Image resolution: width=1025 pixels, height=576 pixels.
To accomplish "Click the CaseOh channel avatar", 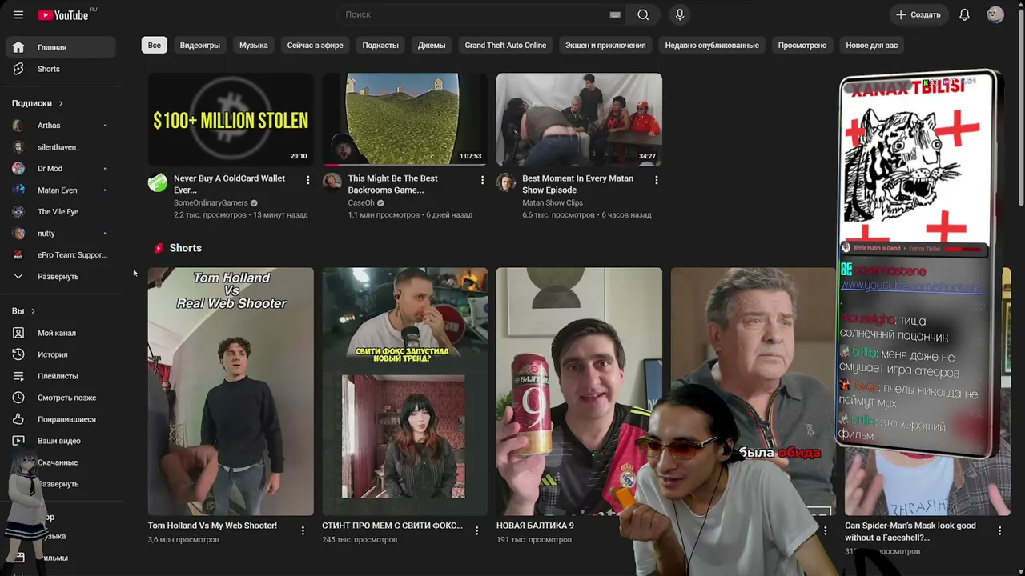I will [332, 182].
